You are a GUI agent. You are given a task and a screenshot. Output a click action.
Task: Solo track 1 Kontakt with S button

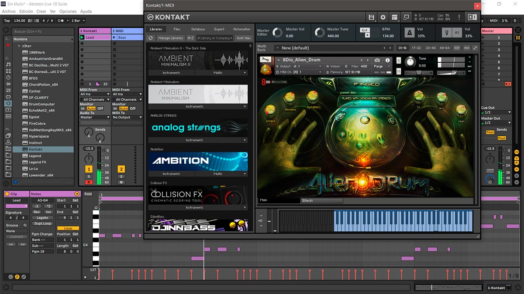[89, 176]
